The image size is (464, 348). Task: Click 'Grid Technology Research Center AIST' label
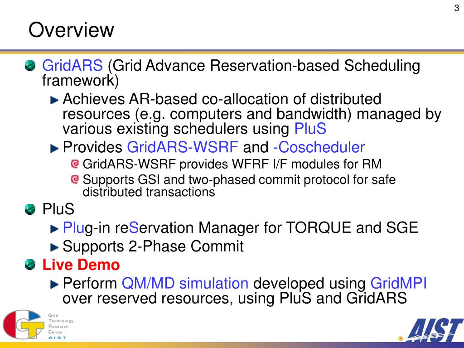pos(61,326)
